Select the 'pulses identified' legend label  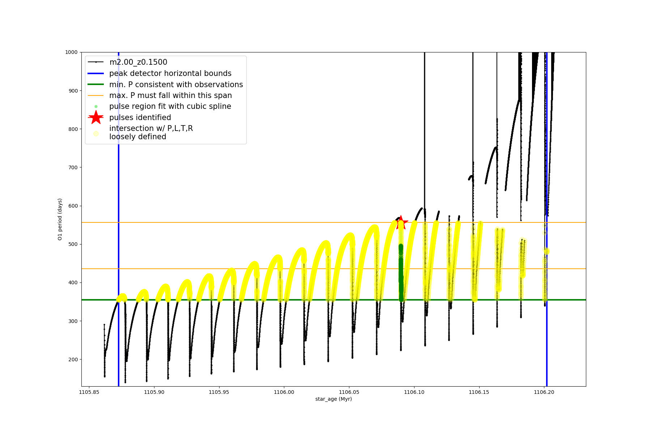140,118
